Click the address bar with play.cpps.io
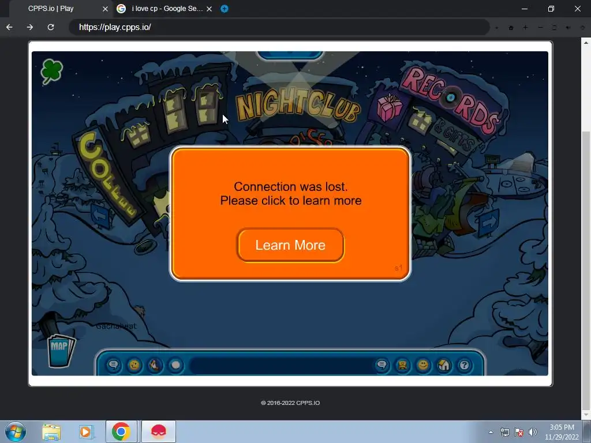This screenshot has width=591, height=443. tap(279, 27)
